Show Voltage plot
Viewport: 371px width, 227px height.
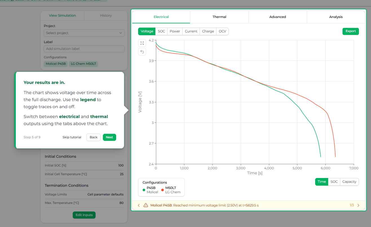click(147, 31)
